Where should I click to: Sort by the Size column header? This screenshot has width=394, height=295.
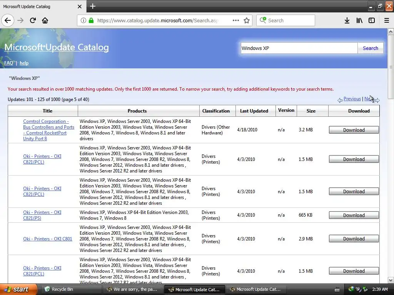pos(311,111)
